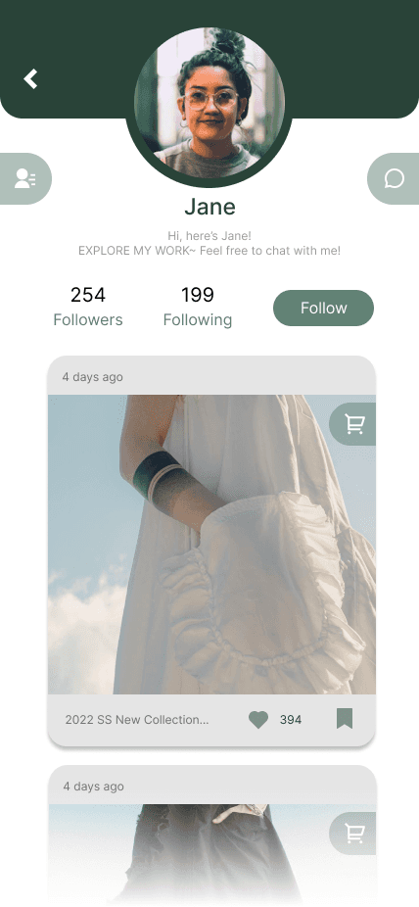Screen dimensions: 419x907
Task: Go back using the white chevron arrow
Action: pyautogui.click(x=30, y=78)
